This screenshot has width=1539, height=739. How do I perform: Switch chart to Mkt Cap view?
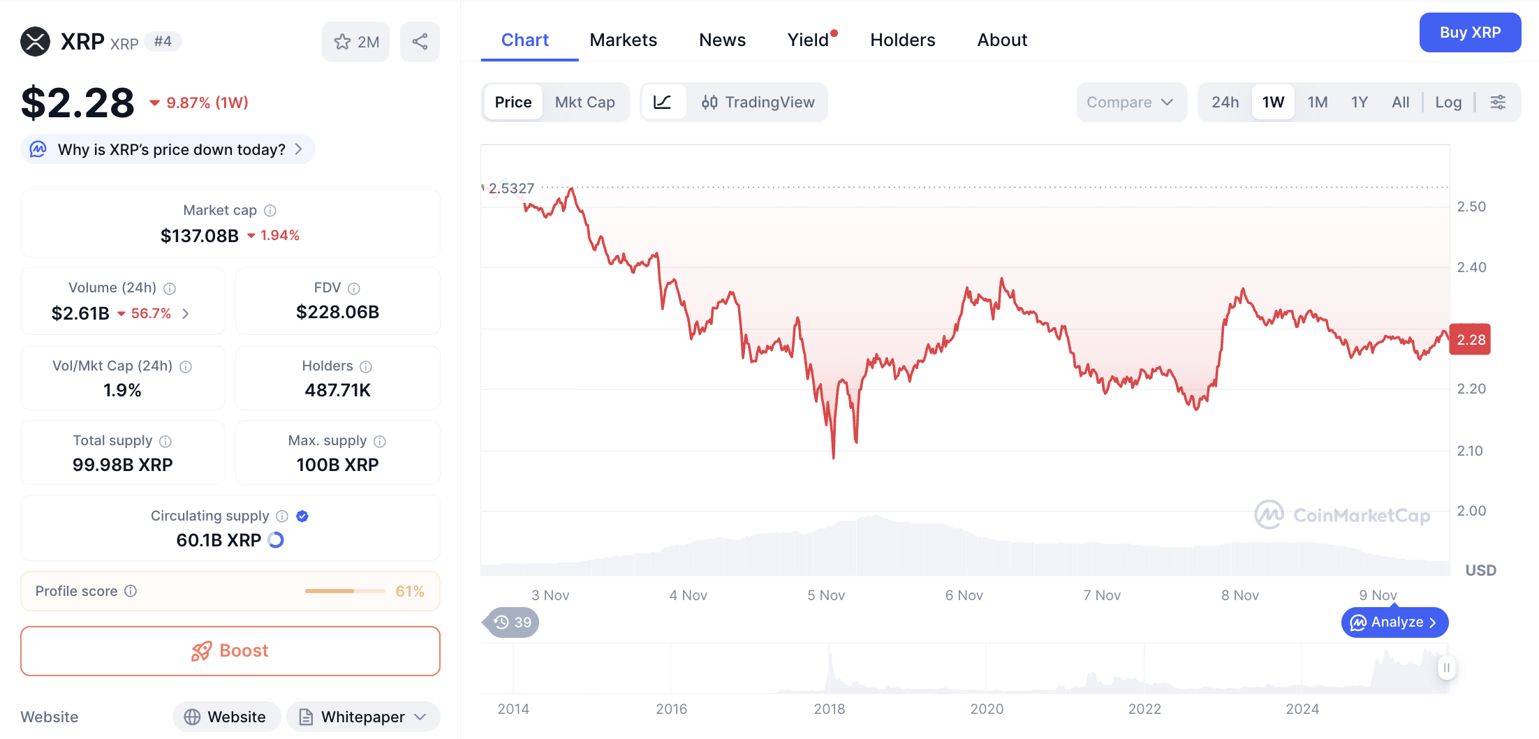(584, 103)
